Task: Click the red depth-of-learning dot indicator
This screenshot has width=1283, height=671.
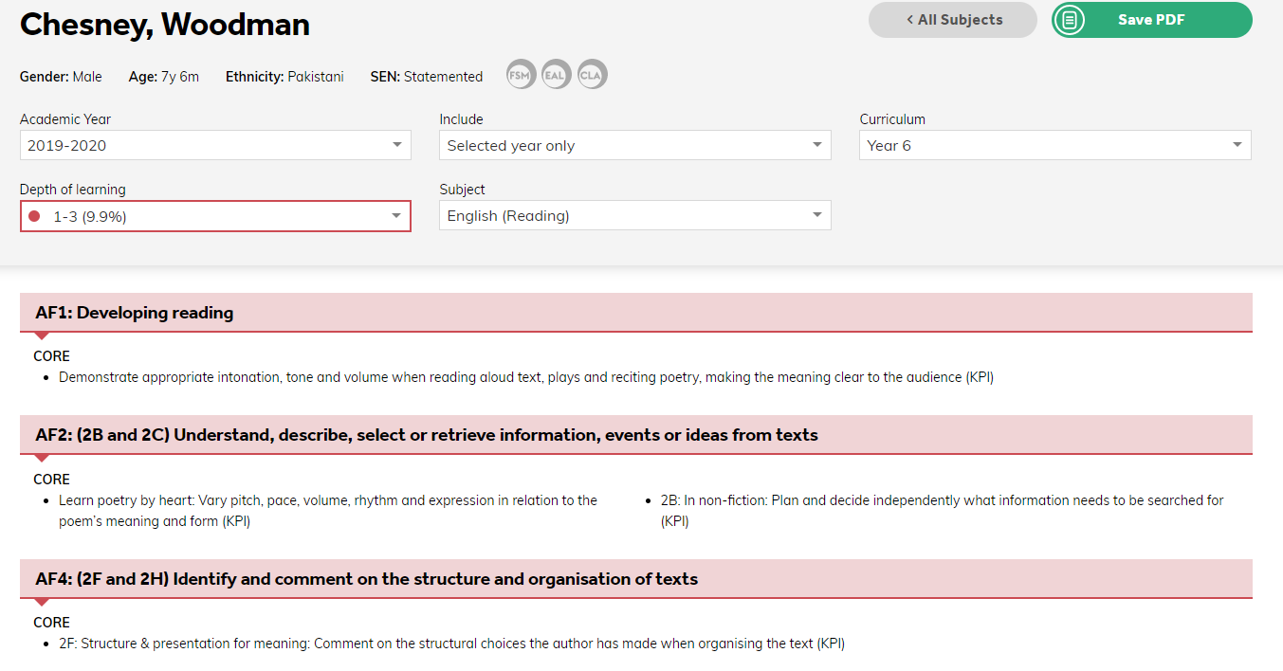Action: [34, 216]
